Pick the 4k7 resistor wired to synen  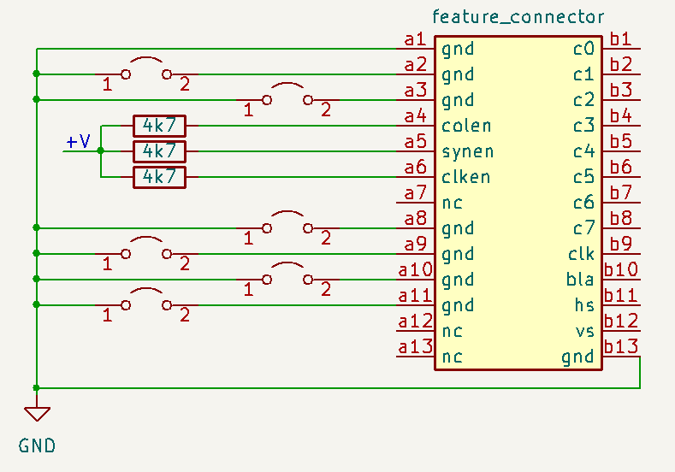tap(159, 151)
